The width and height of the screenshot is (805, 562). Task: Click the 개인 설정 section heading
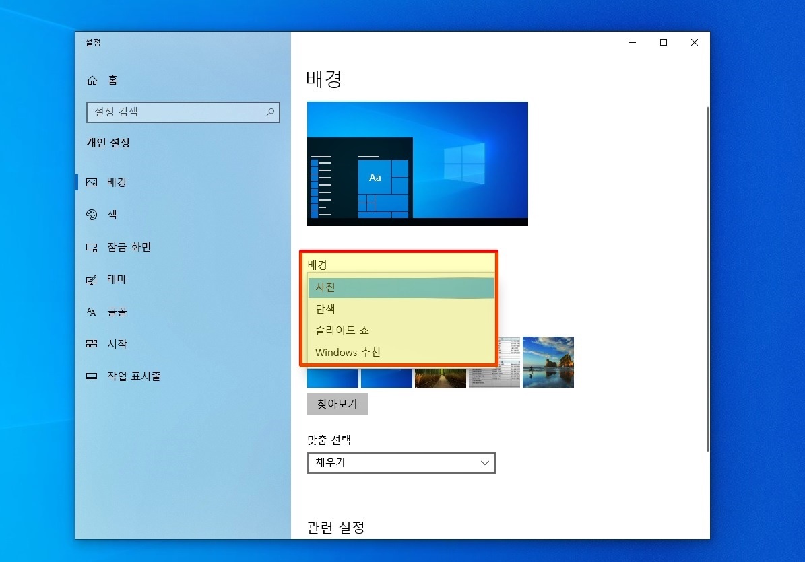(108, 143)
